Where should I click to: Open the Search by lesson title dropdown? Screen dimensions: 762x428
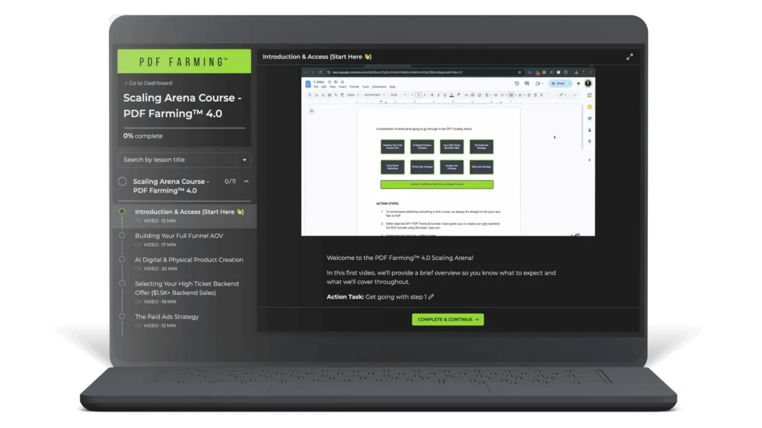pyautogui.click(x=184, y=160)
